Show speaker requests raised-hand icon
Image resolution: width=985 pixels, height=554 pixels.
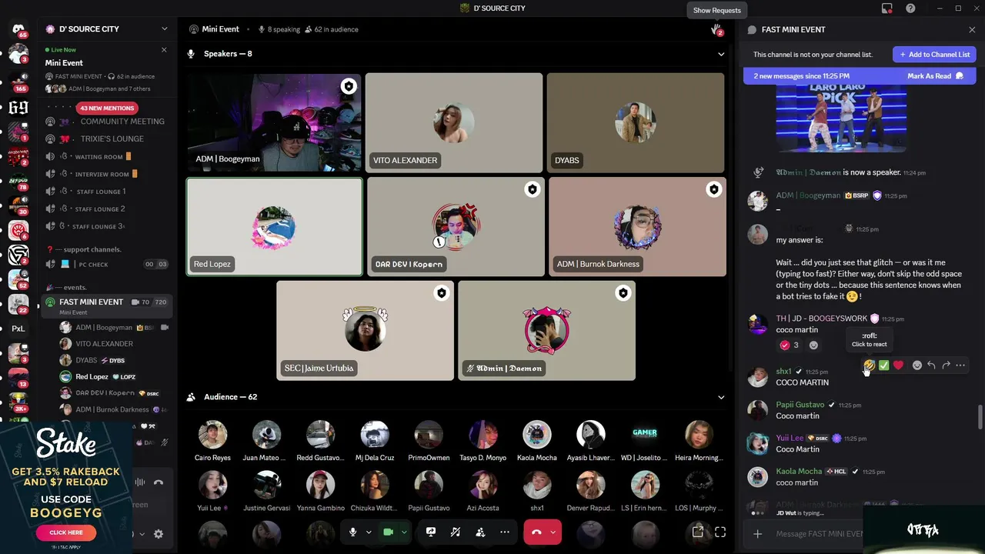click(716, 29)
